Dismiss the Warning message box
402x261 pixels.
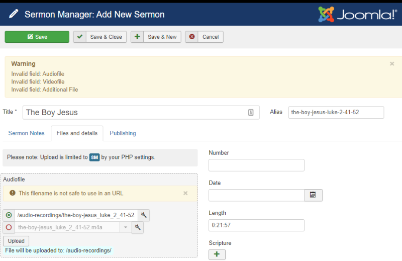pos(392,64)
